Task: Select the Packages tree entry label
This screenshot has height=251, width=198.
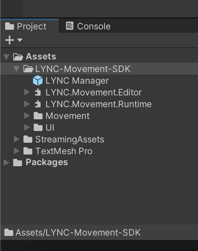Action: click(47, 162)
